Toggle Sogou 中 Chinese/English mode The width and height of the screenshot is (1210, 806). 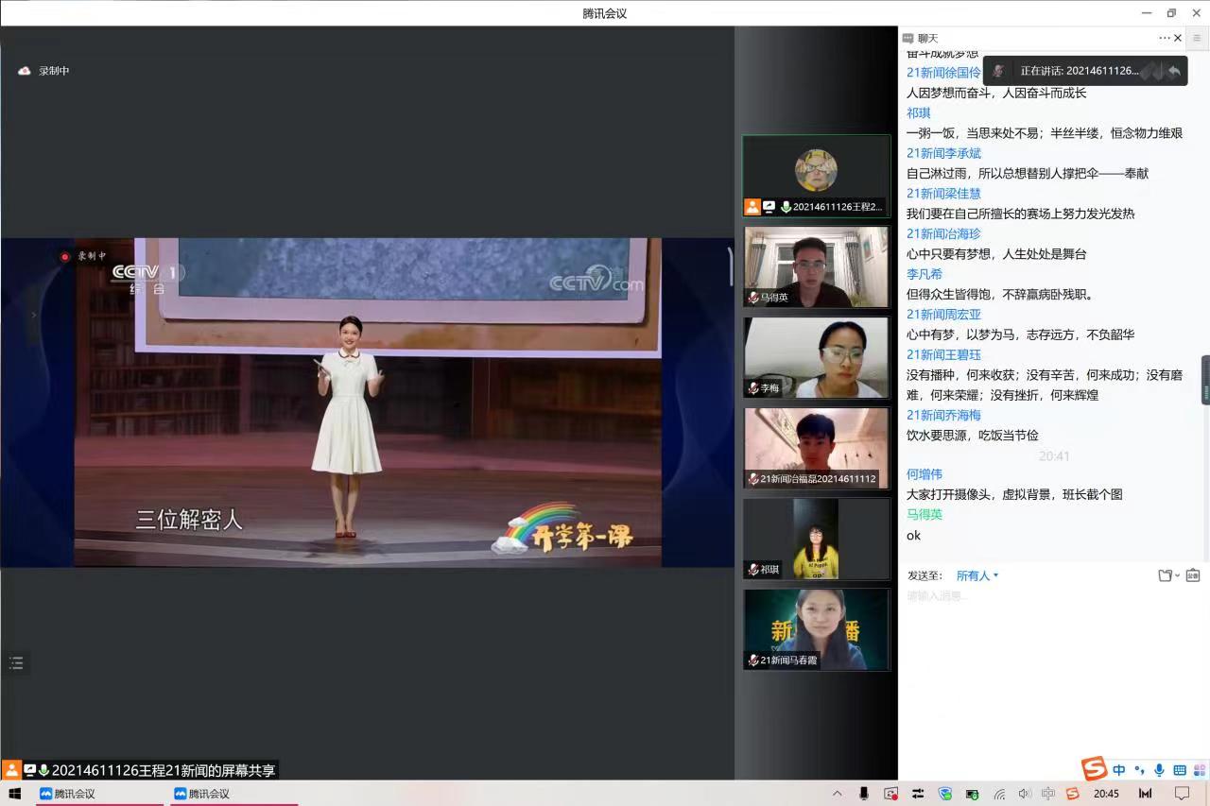coord(1119,770)
